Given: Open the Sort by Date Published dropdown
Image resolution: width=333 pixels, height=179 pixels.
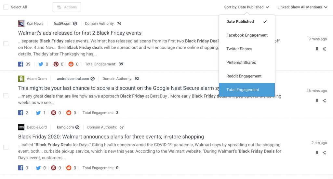Looking at the screenshot, I should coord(246,7).
